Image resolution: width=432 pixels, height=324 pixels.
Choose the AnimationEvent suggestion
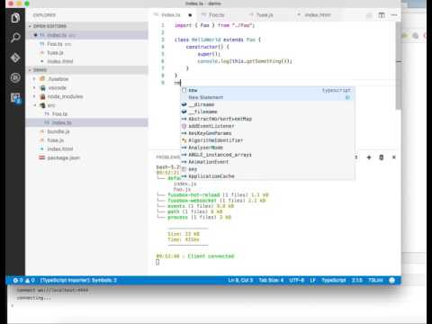point(267,162)
